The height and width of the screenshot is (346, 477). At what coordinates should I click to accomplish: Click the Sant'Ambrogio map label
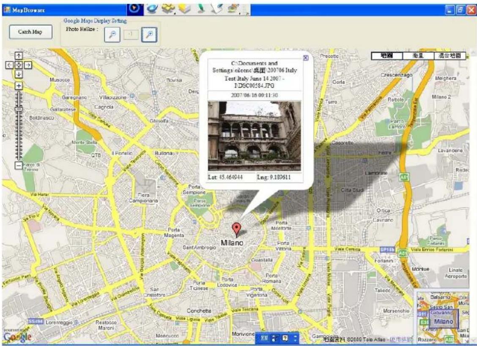click(199, 247)
